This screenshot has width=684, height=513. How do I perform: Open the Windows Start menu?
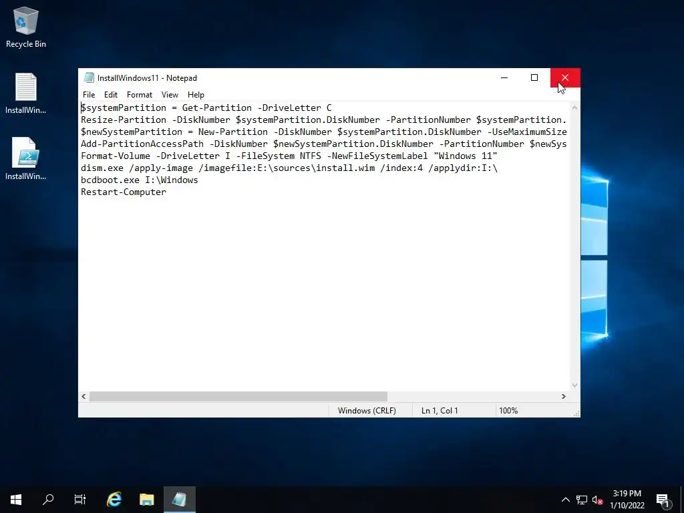(x=16, y=500)
